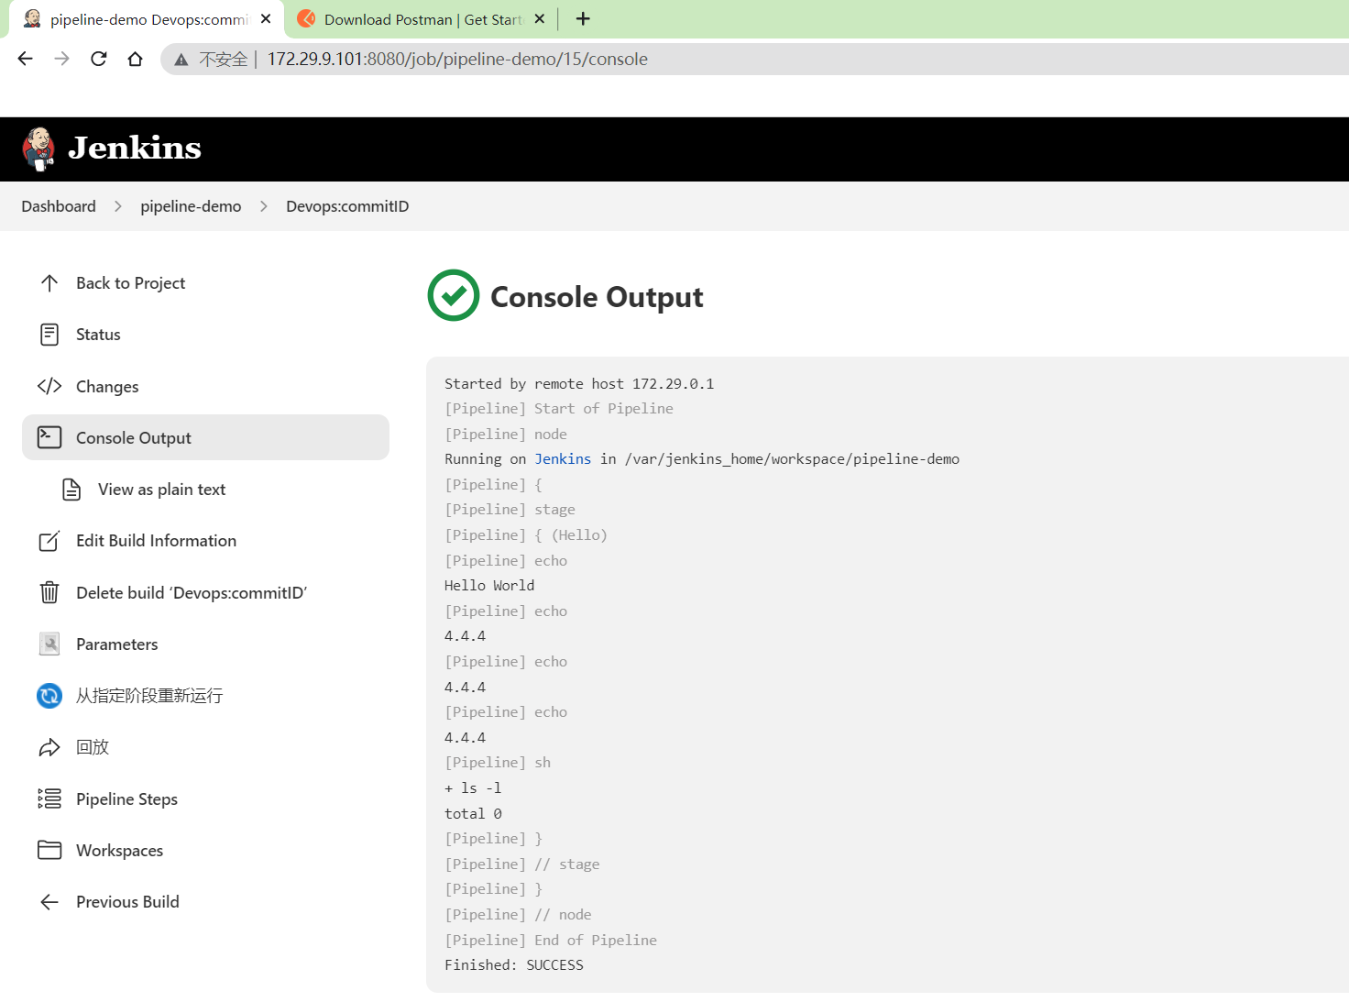Click the Devops:commitID breadcrumb
The height and width of the screenshot is (1002, 1349).
coord(347,206)
